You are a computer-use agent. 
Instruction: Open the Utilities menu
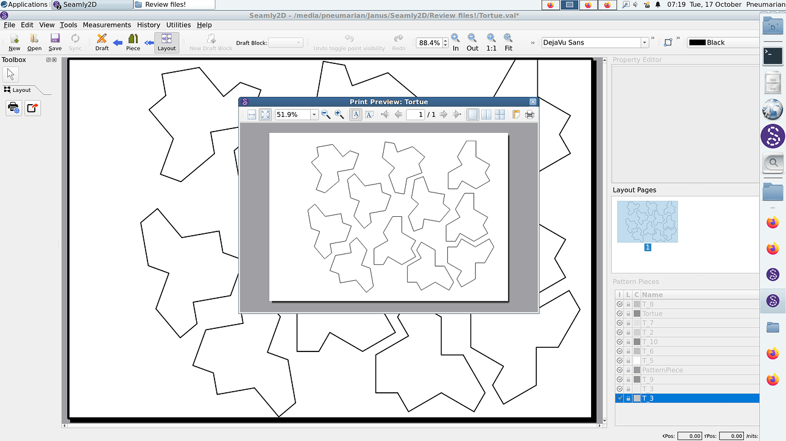[x=179, y=25]
